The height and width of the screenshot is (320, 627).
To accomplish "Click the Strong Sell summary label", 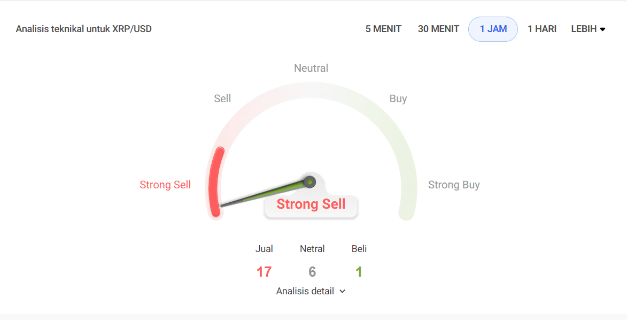I will [x=311, y=204].
